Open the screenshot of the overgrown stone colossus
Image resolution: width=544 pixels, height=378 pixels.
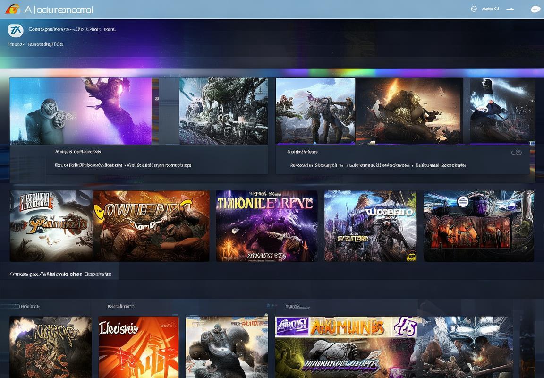pos(223,111)
